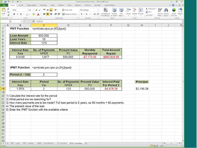Open the Data ribbon tab
Viewport: 197px width, 148px height.
click(x=52, y=5)
